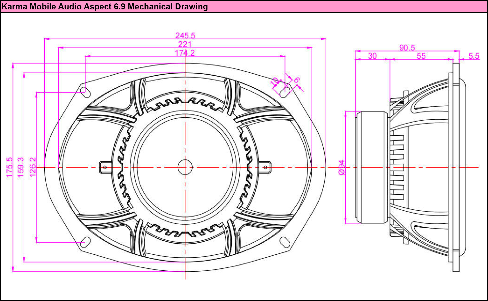
Task: Click the "Ø94" magnet diameter label
Action: coord(342,167)
